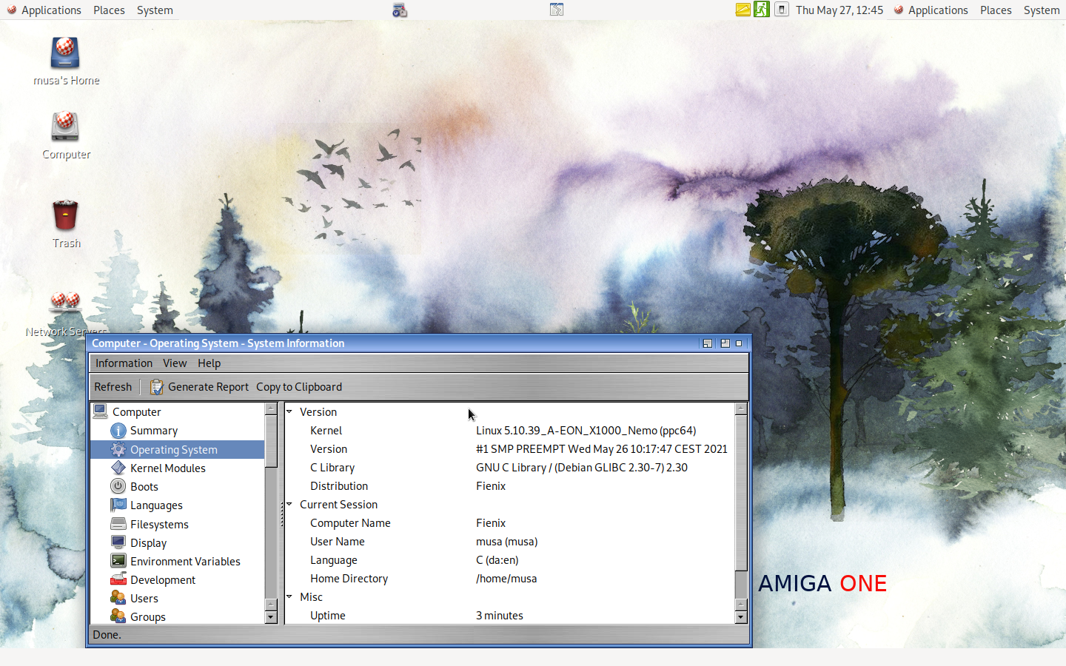Open the Development toolbox entry
1066x666 pixels.
118,579
